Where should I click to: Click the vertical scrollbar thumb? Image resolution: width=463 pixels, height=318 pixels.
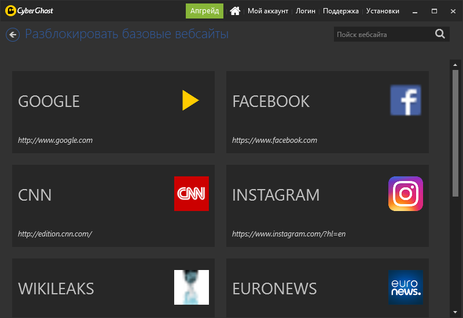[x=455, y=133]
